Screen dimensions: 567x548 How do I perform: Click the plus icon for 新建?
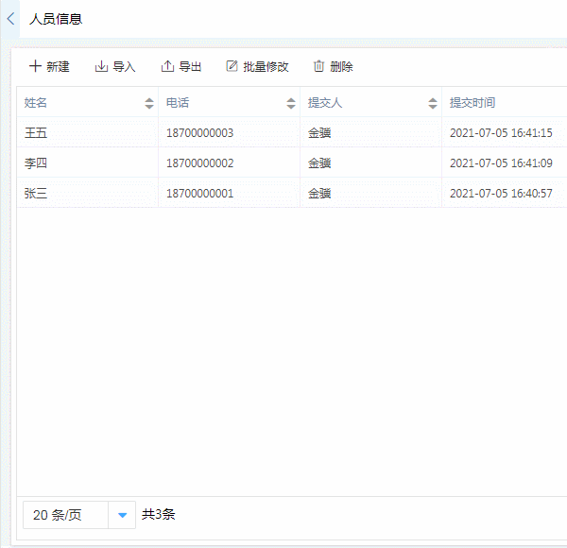click(35, 66)
